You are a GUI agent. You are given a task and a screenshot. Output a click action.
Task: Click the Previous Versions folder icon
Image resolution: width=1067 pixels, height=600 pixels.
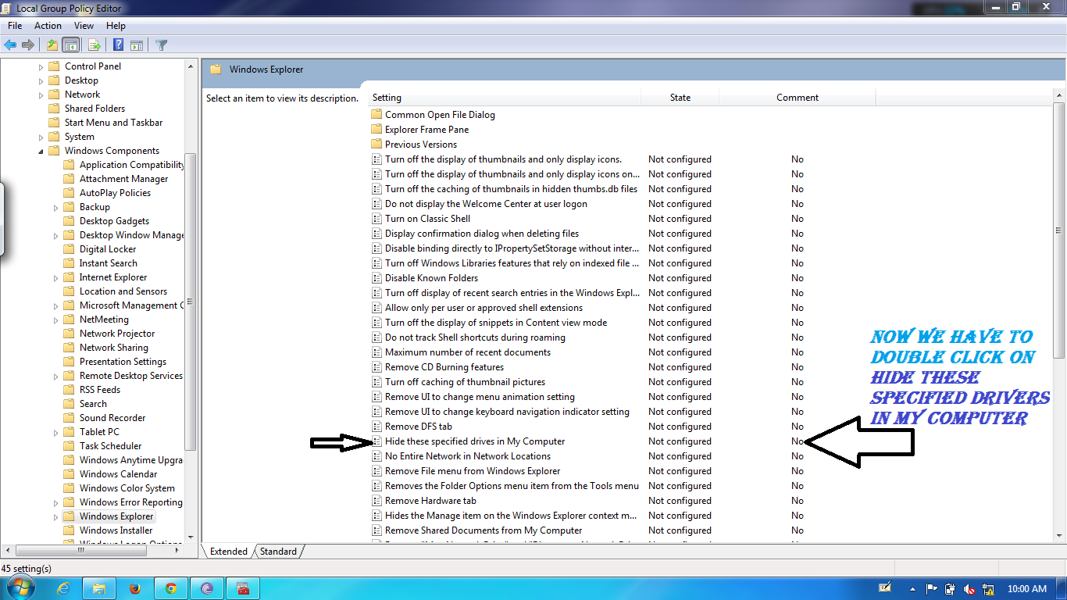coord(376,145)
